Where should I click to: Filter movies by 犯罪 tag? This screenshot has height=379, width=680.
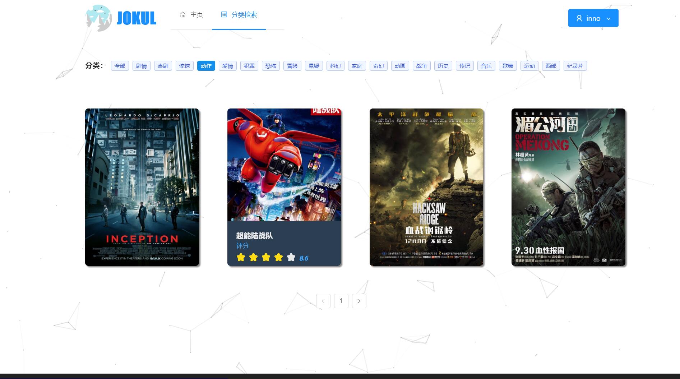(x=249, y=66)
